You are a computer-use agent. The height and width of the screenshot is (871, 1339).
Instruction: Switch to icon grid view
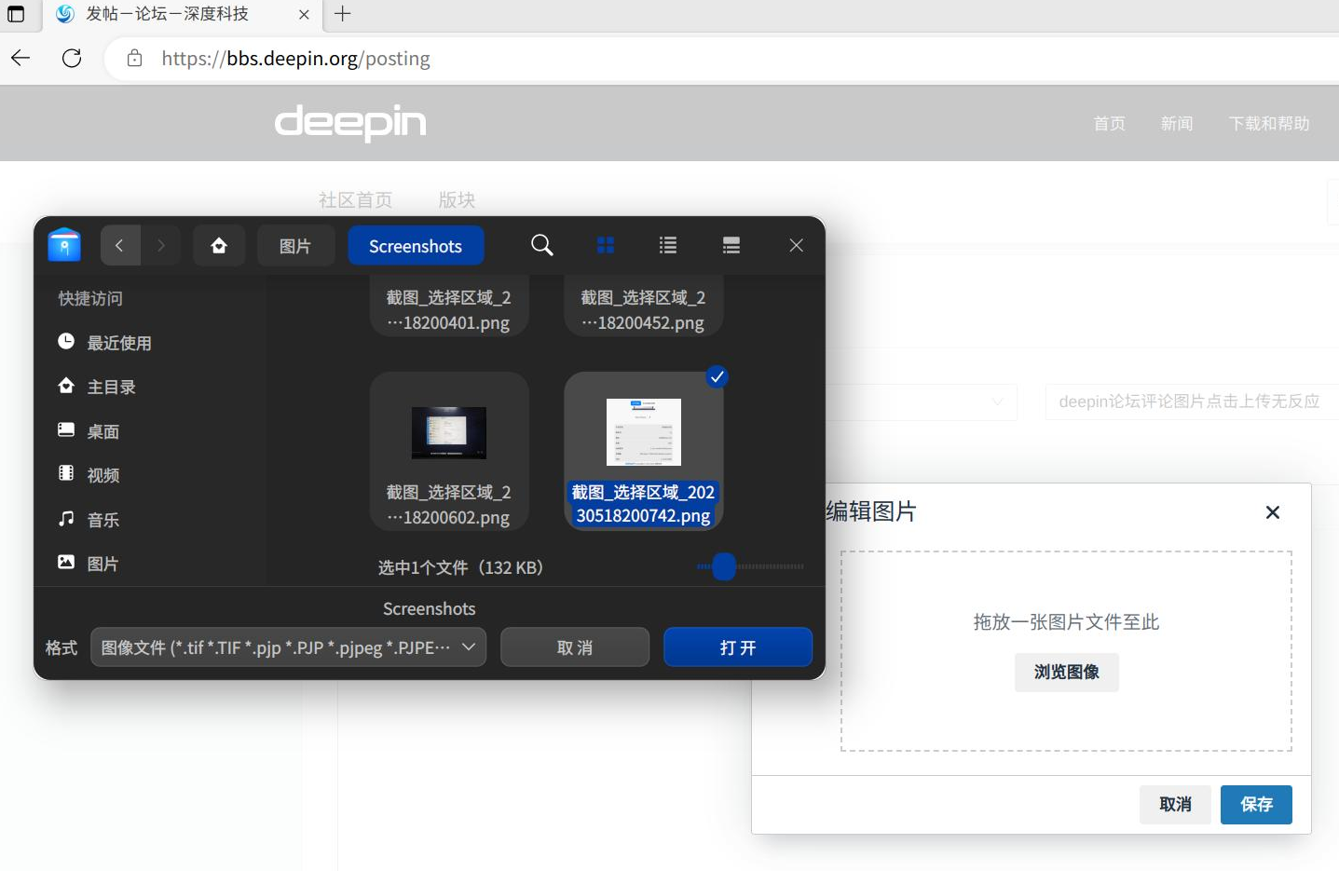click(x=606, y=245)
